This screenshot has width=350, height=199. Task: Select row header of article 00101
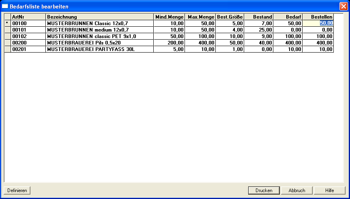[x=7, y=30]
